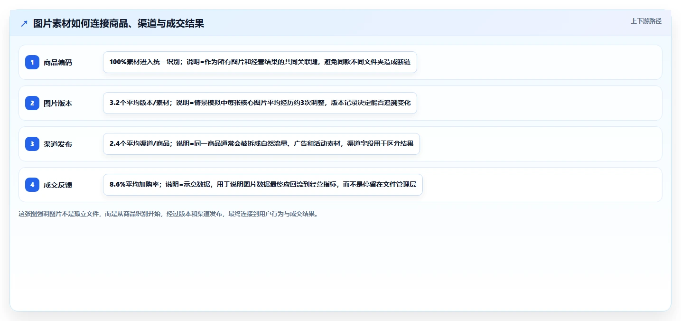681x321 pixels.
Task: Click the 成交反馈 step label
Action: tap(58, 185)
